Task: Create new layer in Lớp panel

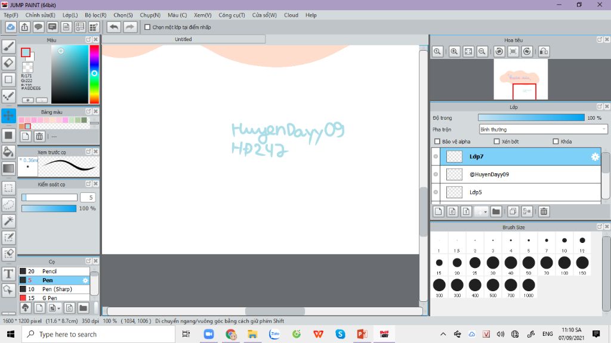Action: 439,211
